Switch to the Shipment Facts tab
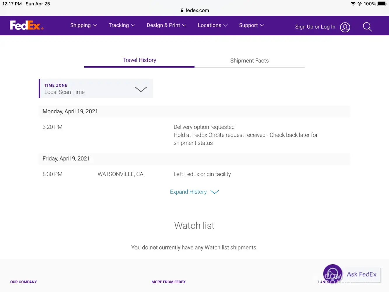Screen dimensions: 389x292 (x=249, y=61)
